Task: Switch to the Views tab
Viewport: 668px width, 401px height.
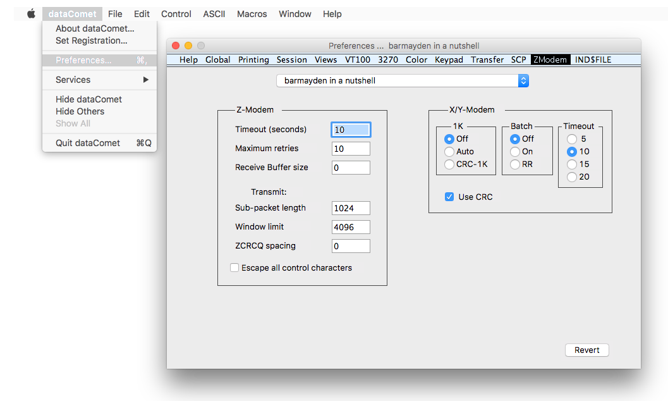Action: pos(326,59)
